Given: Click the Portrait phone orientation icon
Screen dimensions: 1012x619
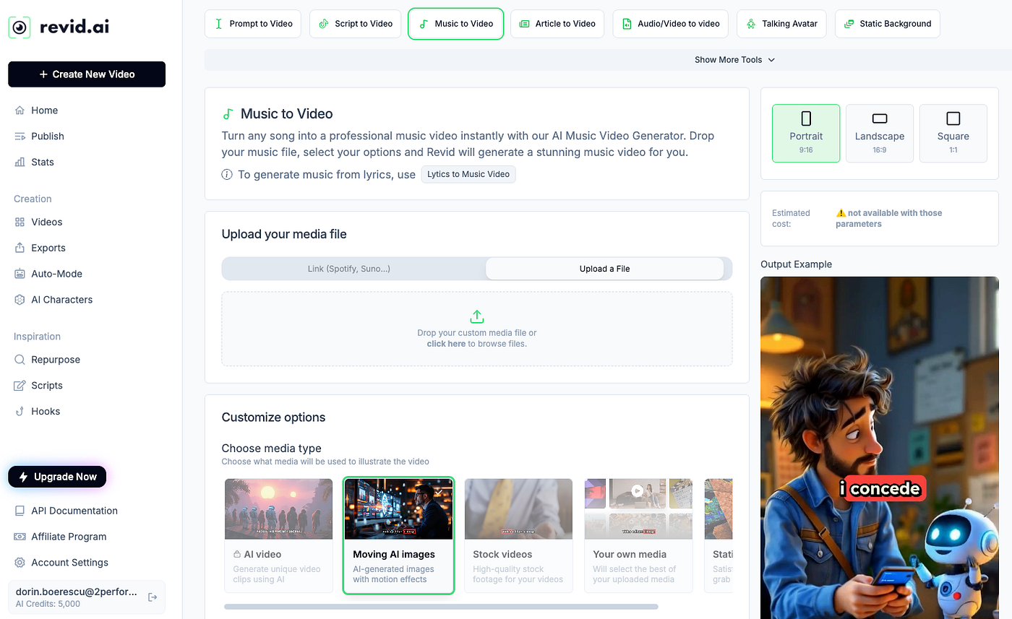Looking at the screenshot, I should point(806,118).
